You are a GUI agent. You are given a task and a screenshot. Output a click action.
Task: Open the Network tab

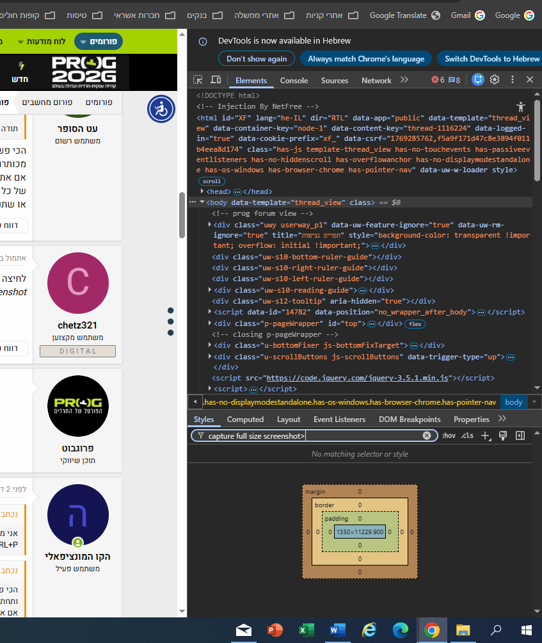click(x=376, y=81)
